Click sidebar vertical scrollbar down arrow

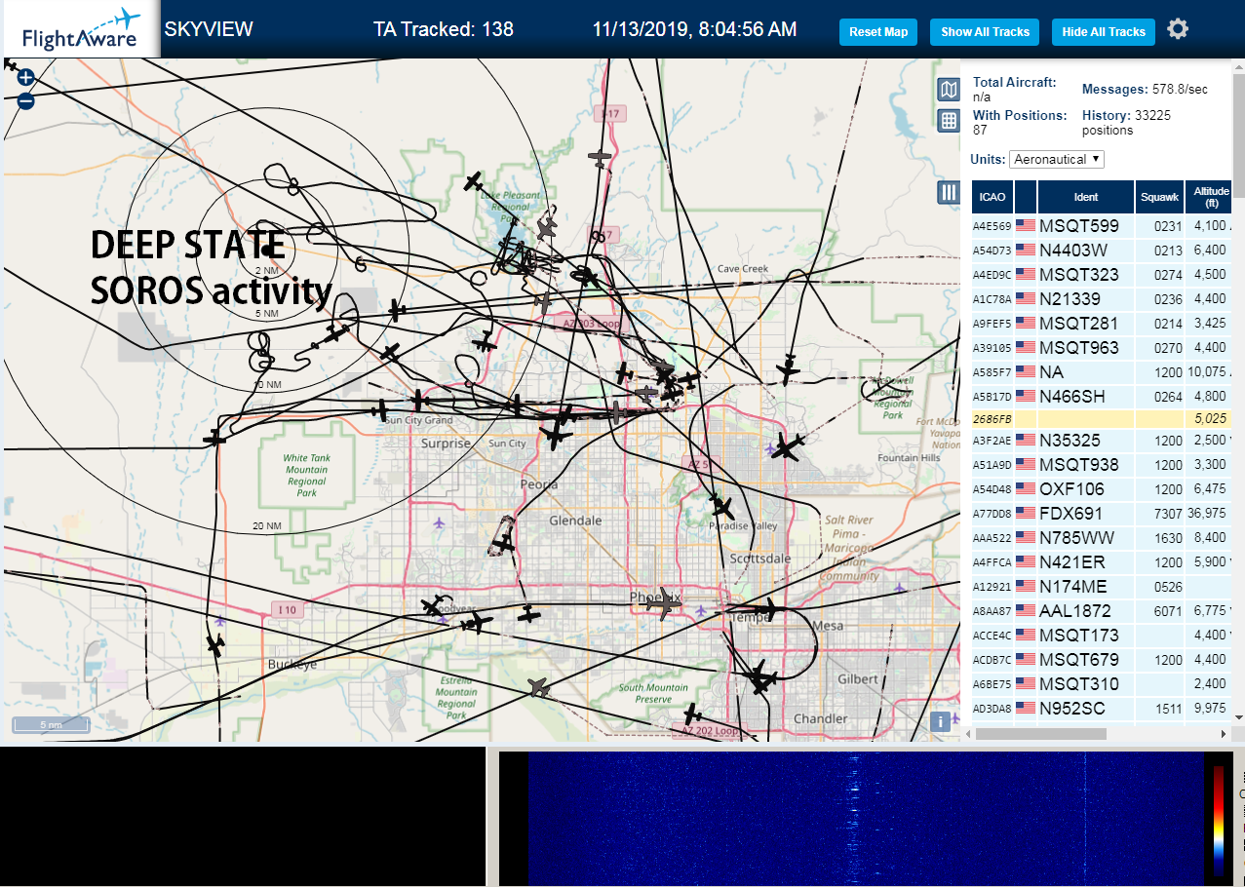1238,716
